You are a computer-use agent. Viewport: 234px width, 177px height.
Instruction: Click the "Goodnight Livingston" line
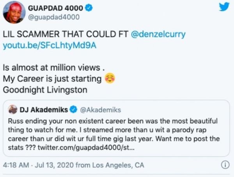point(45,90)
